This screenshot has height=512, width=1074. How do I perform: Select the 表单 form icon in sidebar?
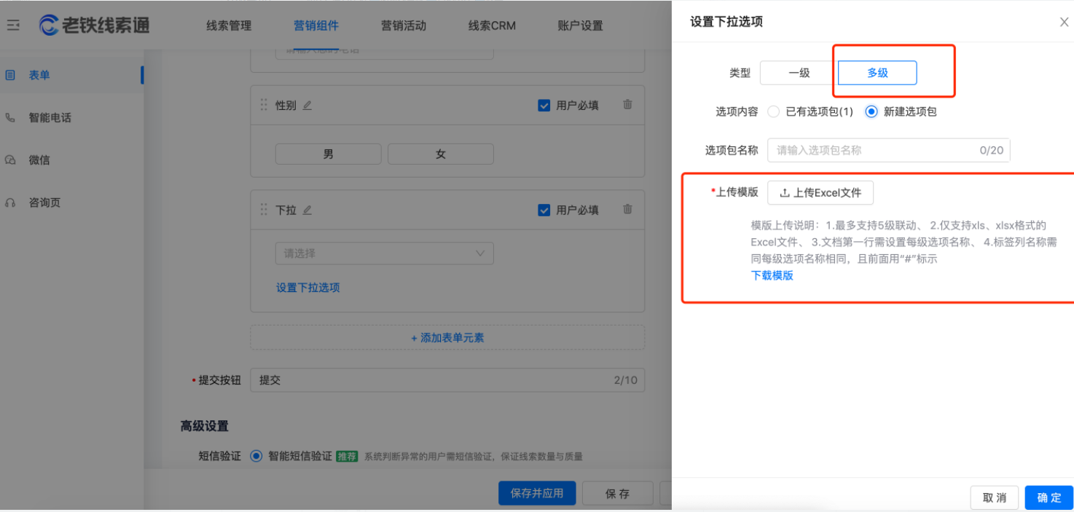coord(10,74)
